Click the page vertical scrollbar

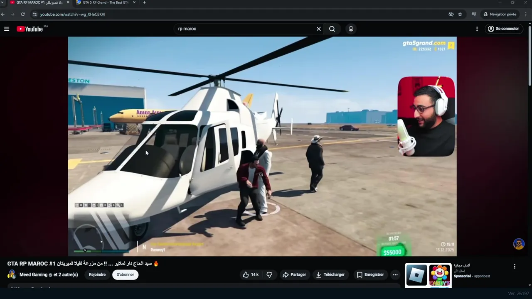[x=530, y=56]
